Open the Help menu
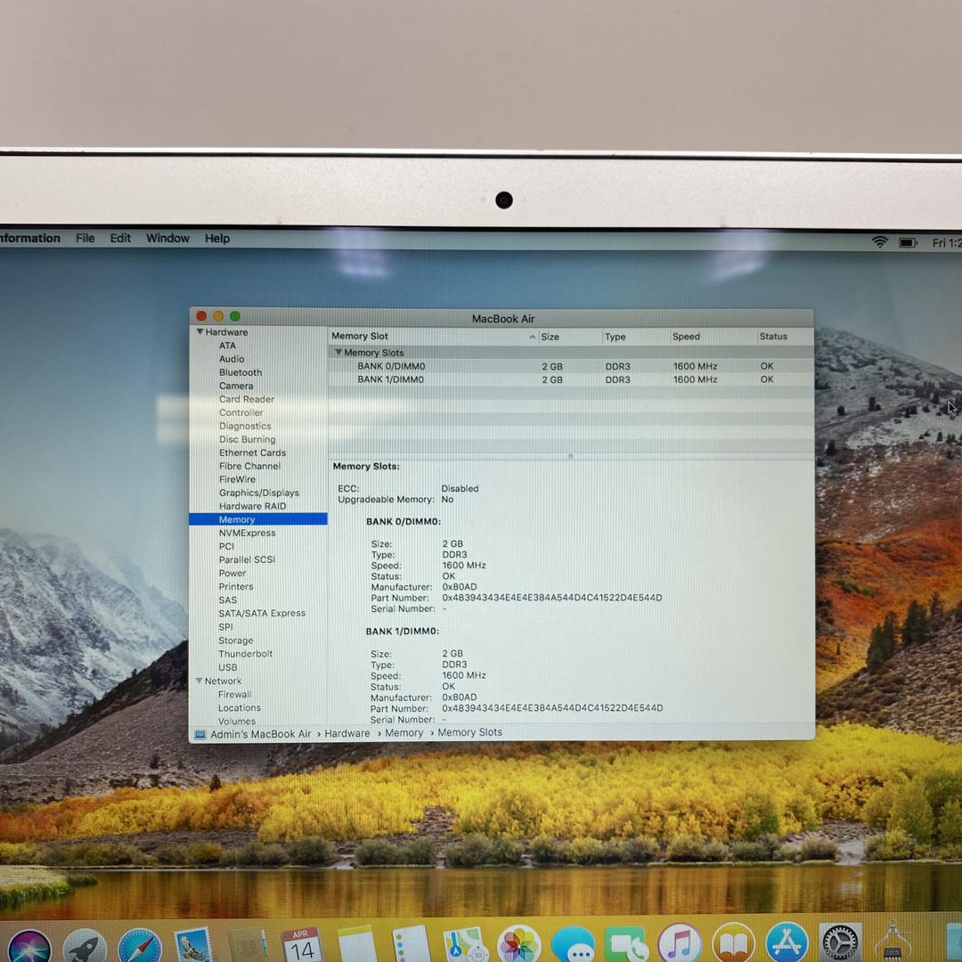962x962 pixels. [x=217, y=238]
